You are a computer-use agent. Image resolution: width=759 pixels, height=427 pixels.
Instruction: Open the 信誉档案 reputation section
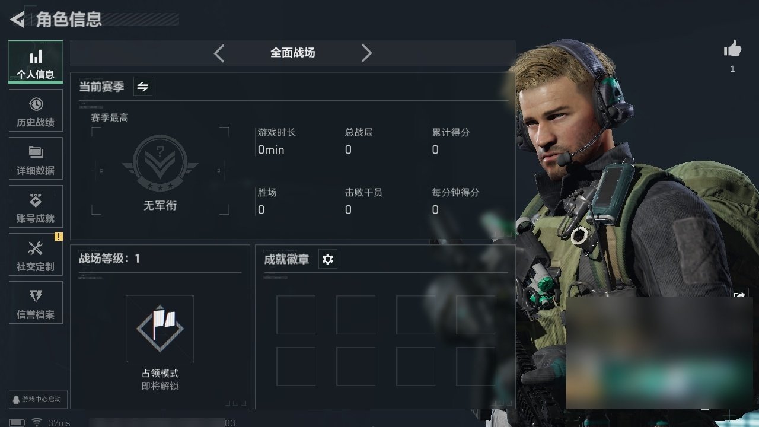[x=36, y=303]
